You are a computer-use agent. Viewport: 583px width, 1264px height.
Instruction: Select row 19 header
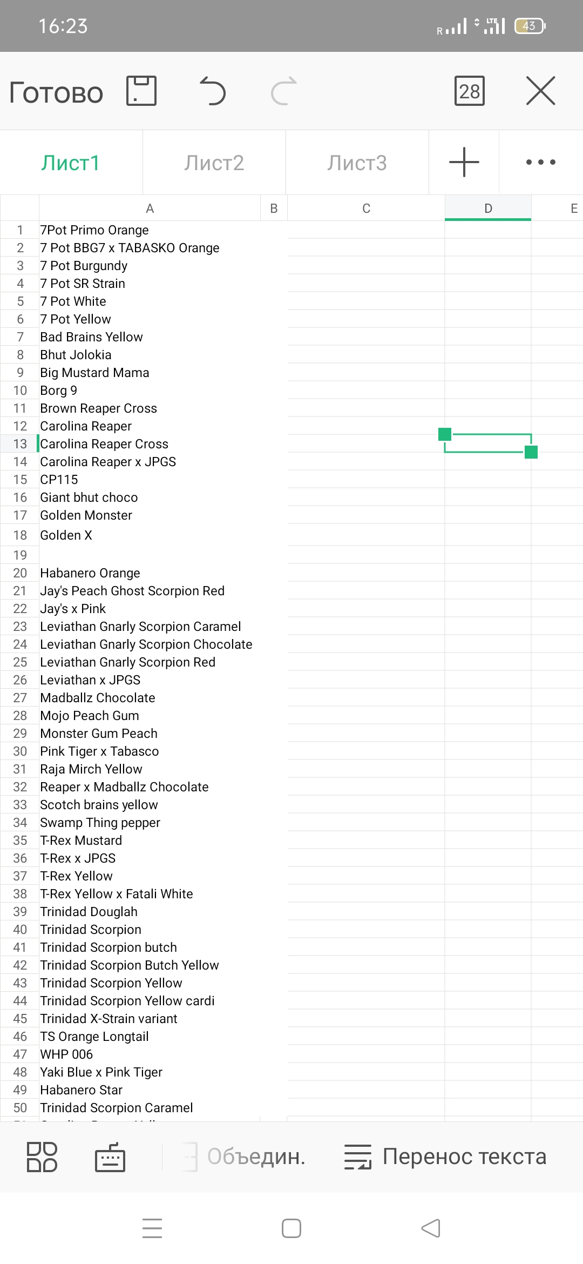pos(20,555)
